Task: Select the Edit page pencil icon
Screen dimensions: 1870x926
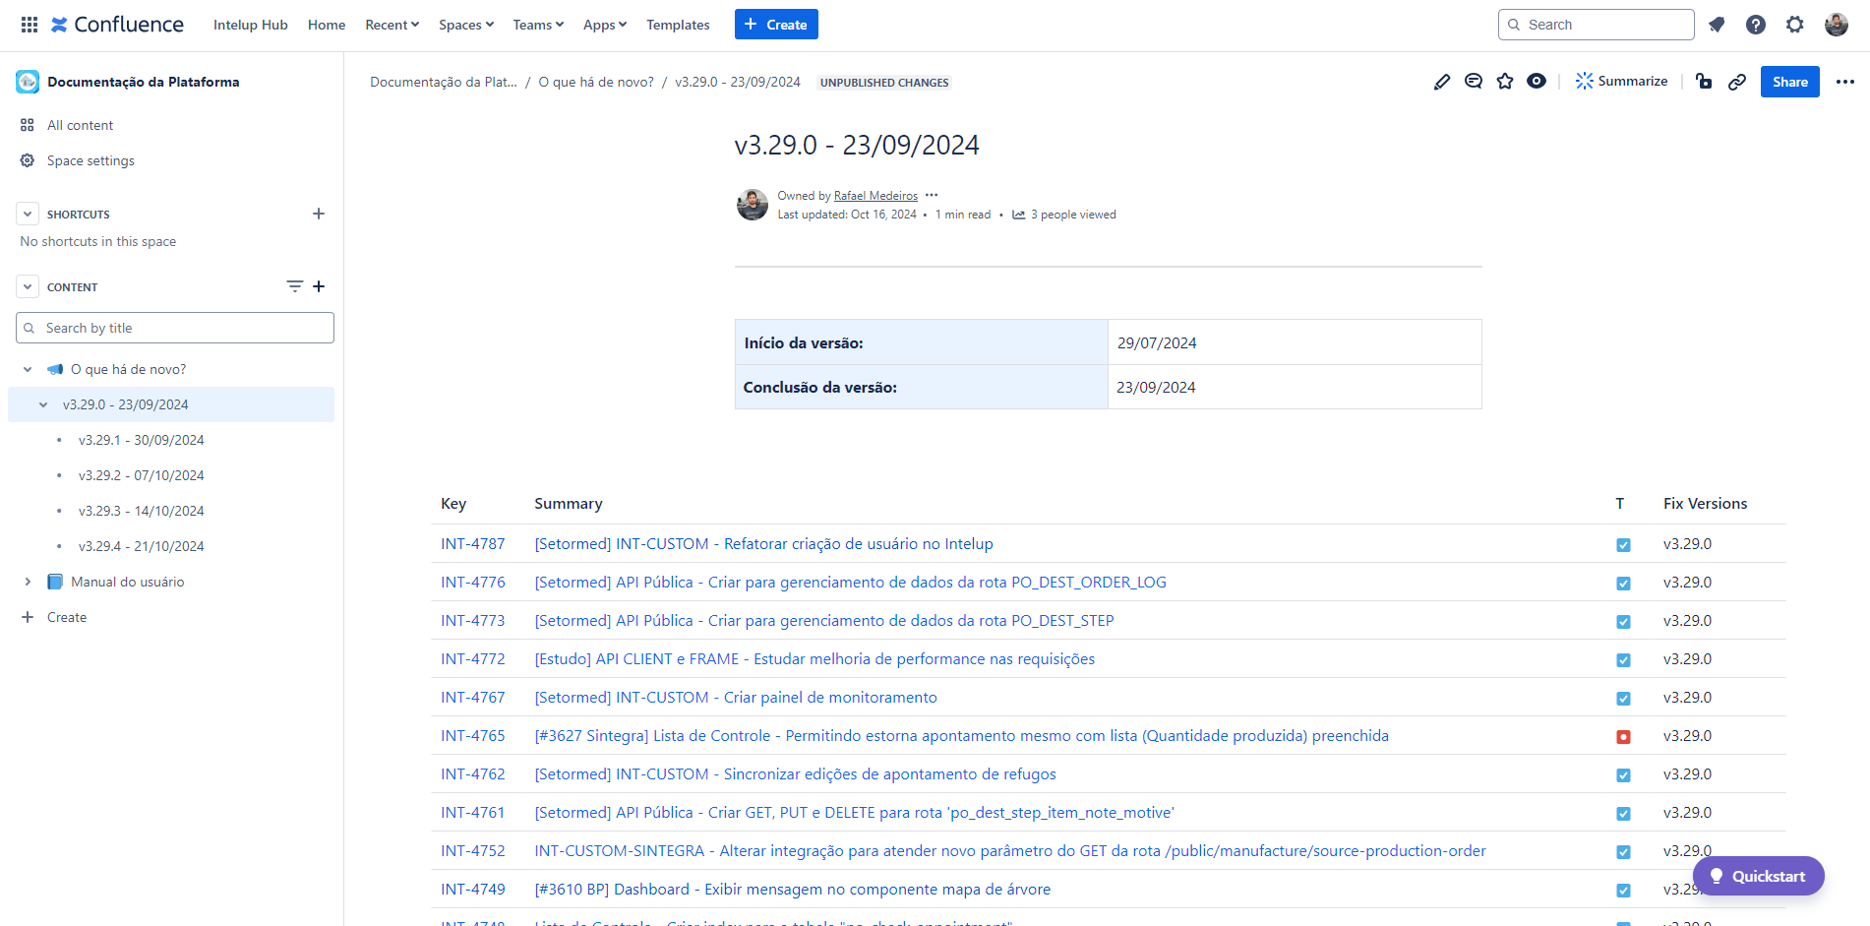Action: [1442, 82]
